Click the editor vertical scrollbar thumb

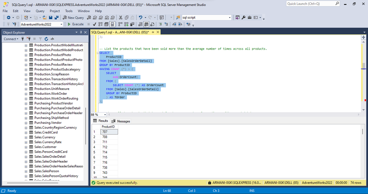pyautogui.click(x=363, y=66)
